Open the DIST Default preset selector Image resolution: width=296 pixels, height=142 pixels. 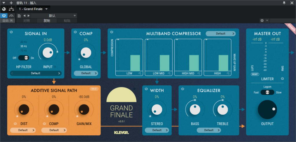point(23,130)
